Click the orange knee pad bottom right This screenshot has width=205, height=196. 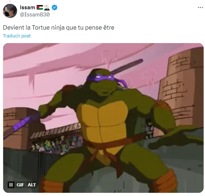tap(166, 182)
